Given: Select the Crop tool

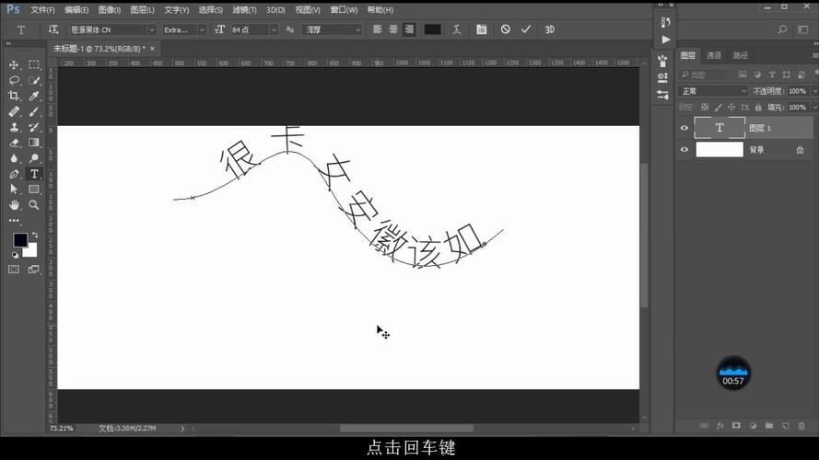Looking at the screenshot, I should 14,96.
